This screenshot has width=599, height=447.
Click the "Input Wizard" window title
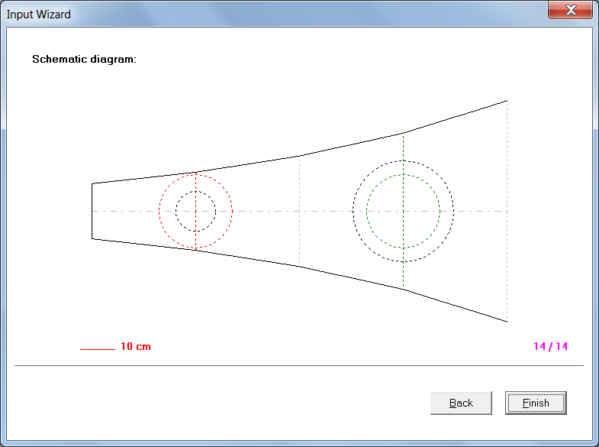tap(39, 15)
